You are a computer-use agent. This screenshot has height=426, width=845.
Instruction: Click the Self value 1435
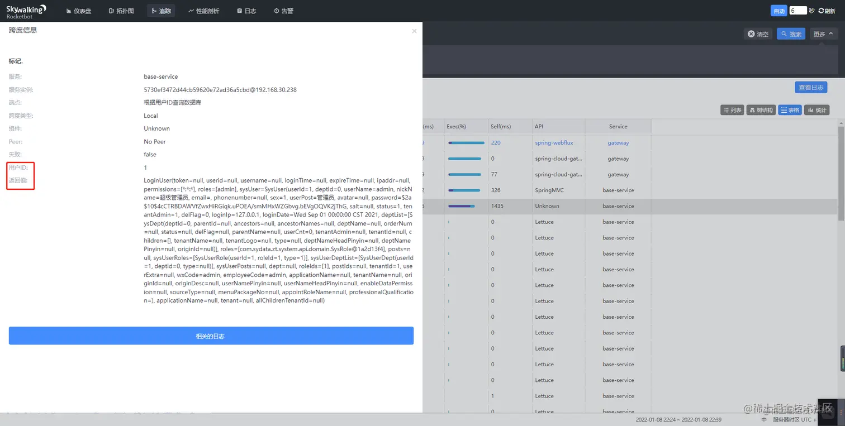point(497,206)
